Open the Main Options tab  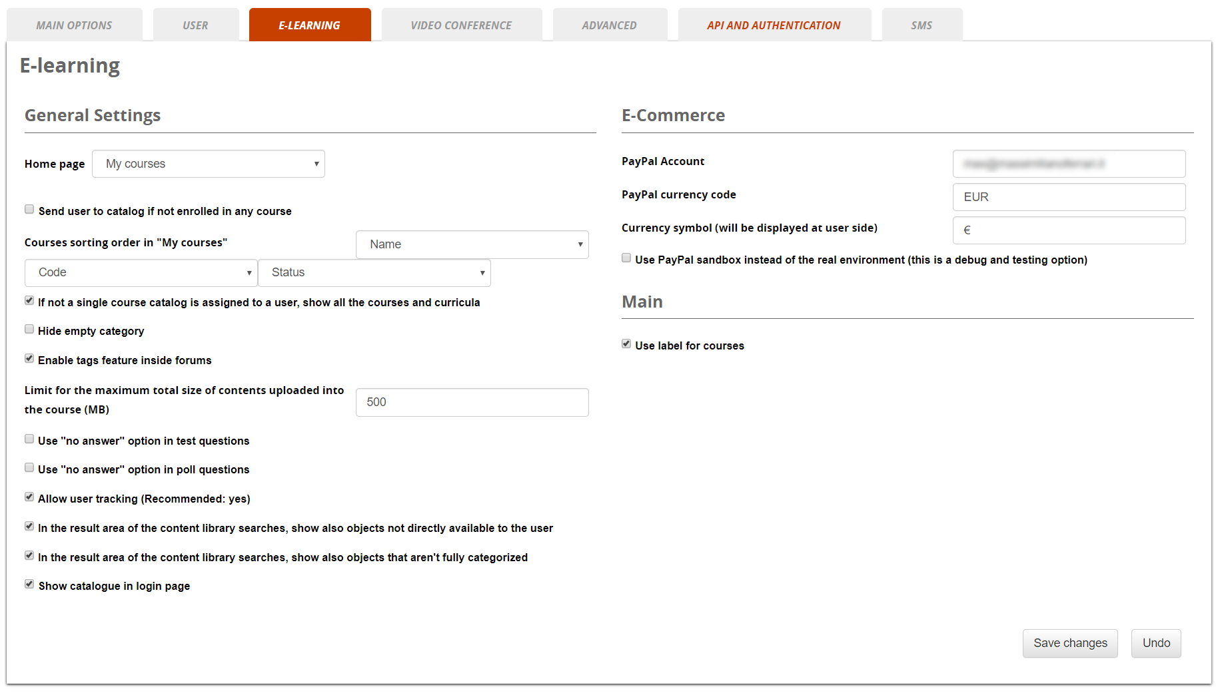(x=75, y=25)
